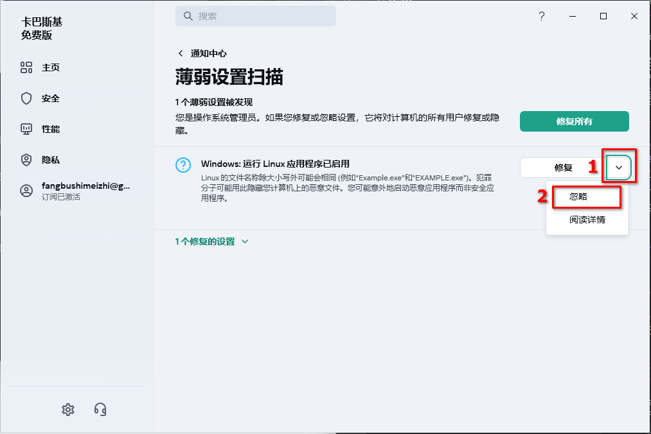Click the blue question icon beside Windows Linux item
The width and height of the screenshot is (651, 434).
[x=183, y=165]
